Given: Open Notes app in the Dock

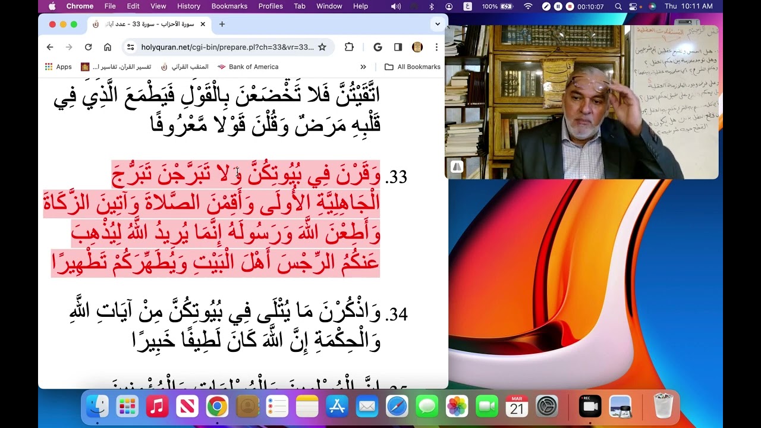Looking at the screenshot, I should (307, 407).
